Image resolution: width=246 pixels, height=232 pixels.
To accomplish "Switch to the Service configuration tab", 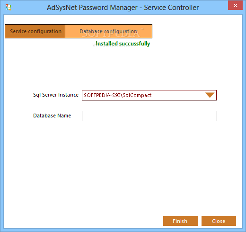I will (x=35, y=31).
